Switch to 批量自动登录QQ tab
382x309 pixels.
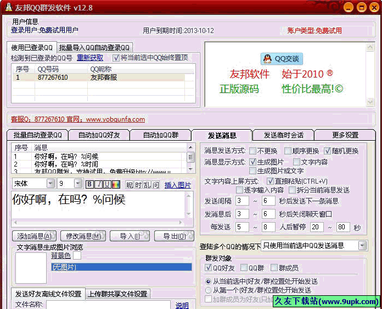pyautogui.click(x=37, y=135)
